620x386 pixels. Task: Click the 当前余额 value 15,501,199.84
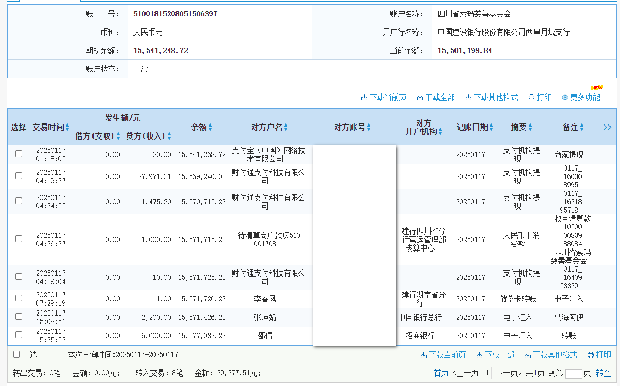(464, 50)
